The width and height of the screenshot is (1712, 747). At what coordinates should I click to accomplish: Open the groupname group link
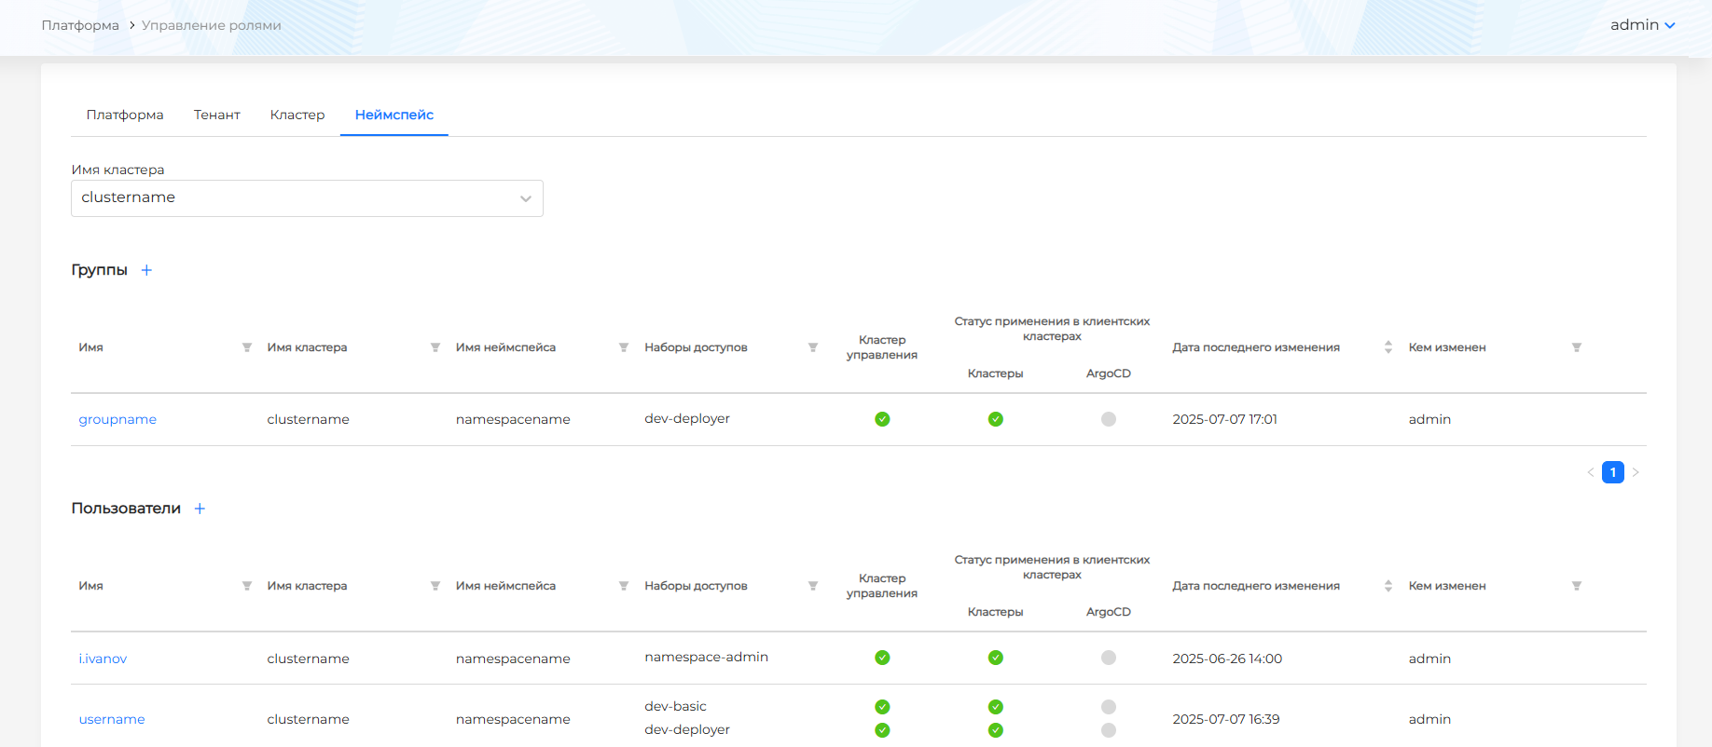(x=117, y=419)
